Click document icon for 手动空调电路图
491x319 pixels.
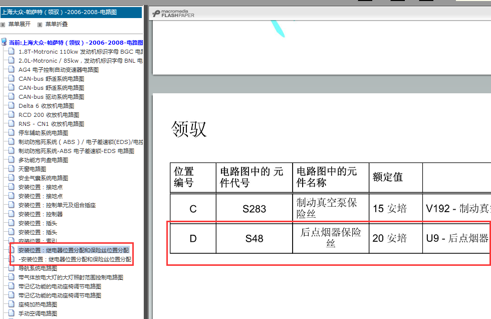12,313
